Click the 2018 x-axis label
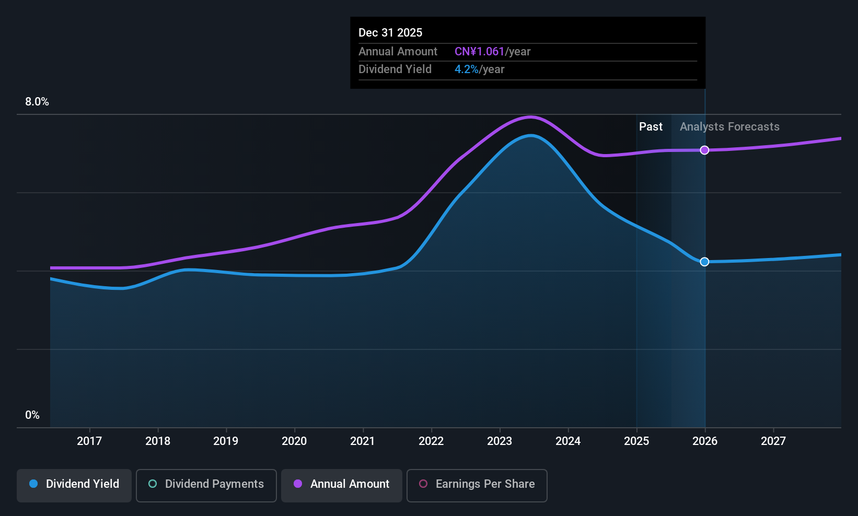This screenshot has width=858, height=516. (x=158, y=441)
